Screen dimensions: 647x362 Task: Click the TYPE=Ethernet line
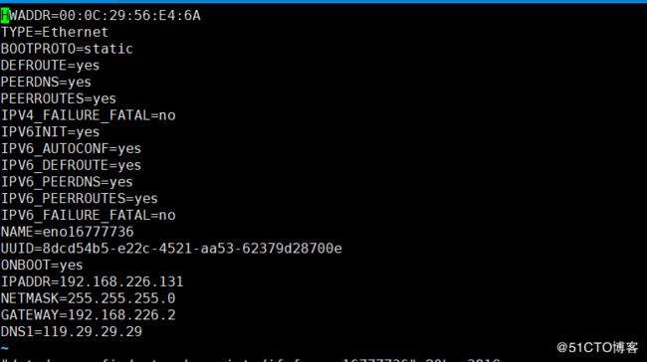55,32
